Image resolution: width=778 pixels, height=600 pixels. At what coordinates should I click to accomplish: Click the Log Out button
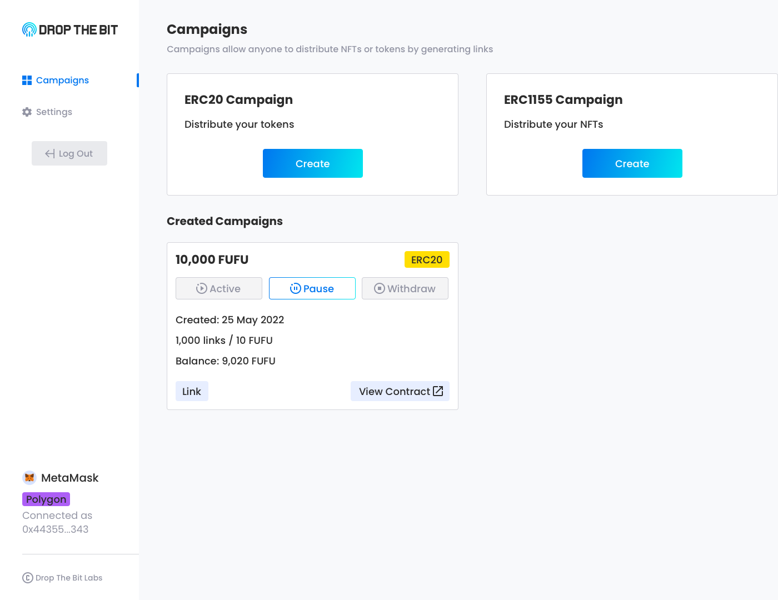(x=69, y=153)
